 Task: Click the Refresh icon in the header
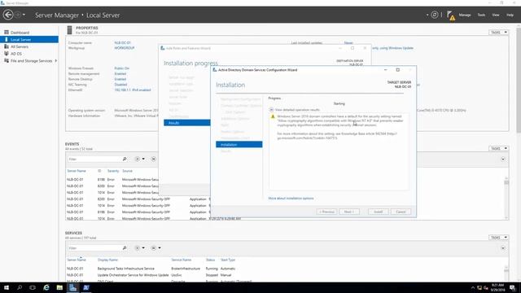[x=434, y=15]
